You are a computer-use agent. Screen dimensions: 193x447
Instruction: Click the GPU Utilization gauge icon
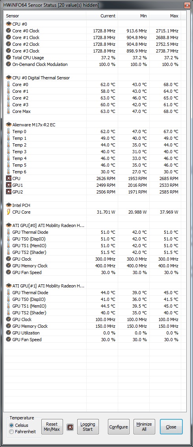8,333
